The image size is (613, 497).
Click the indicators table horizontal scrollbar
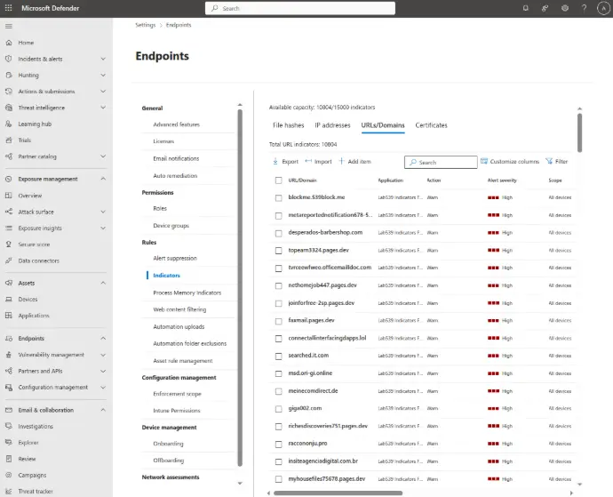338,493
